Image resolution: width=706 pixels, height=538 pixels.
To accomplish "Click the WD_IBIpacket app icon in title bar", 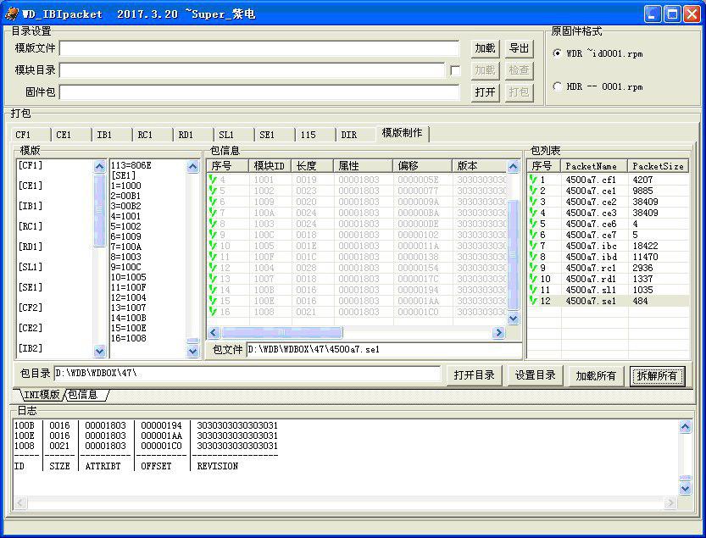I will 12,13.
